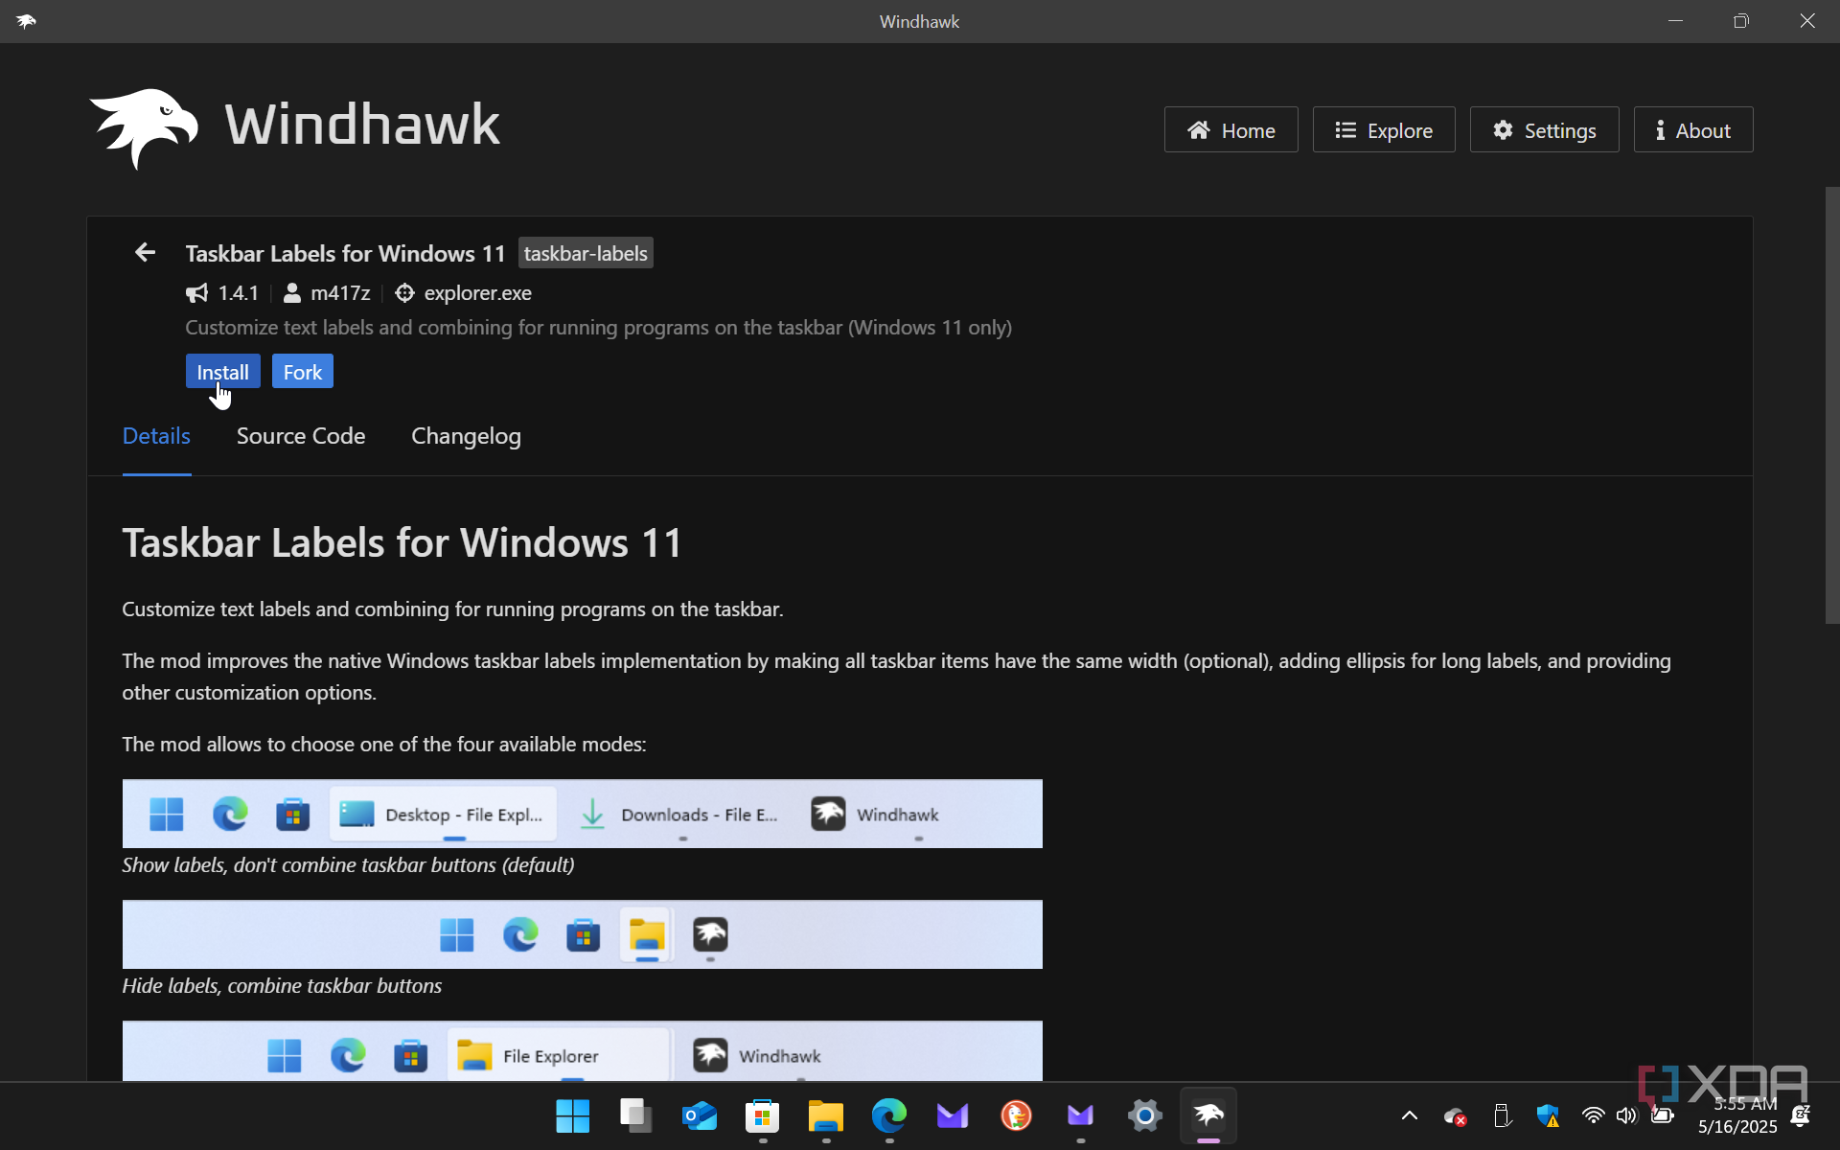Click the File Explorer and Windhawk preview image
This screenshot has height=1150, width=1840.
click(x=583, y=1051)
